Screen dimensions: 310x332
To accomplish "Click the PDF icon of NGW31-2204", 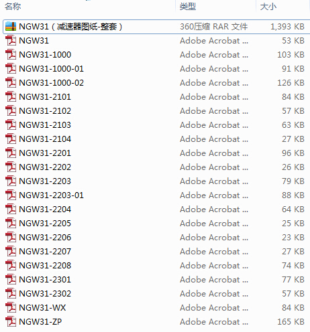I will [11, 209].
